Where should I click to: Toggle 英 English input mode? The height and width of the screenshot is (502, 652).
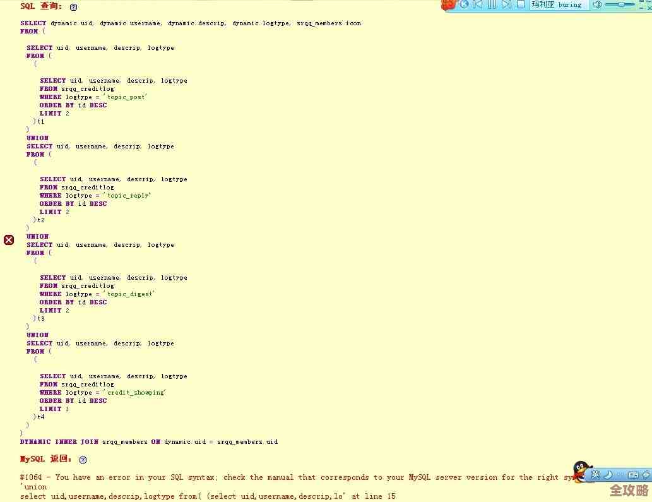(x=595, y=475)
